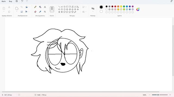Select the Oval shape

64,7
